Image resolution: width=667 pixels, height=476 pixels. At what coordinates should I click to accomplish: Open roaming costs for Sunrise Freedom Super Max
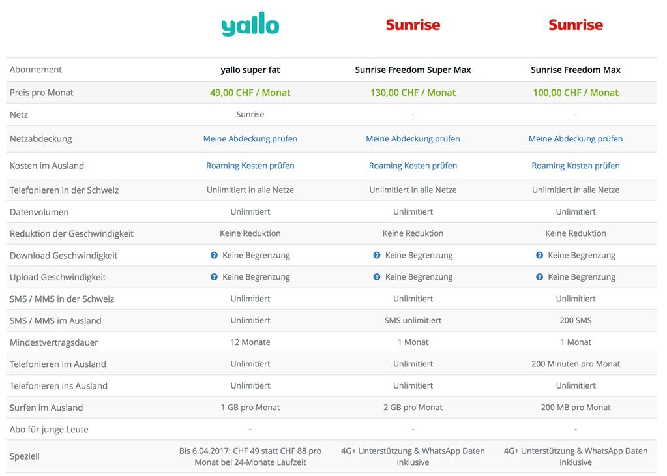[x=413, y=166]
